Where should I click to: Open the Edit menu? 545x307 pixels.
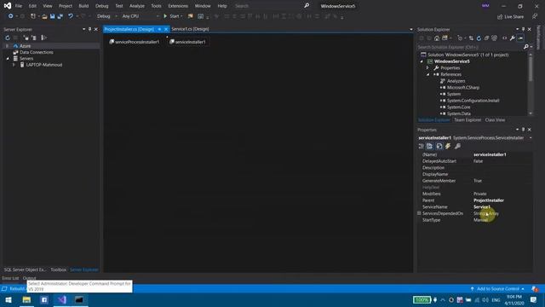pyautogui.click(x=32, y=6)
